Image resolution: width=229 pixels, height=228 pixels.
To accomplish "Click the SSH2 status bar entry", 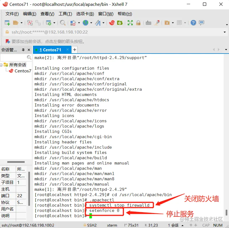I will click(90, 225).
